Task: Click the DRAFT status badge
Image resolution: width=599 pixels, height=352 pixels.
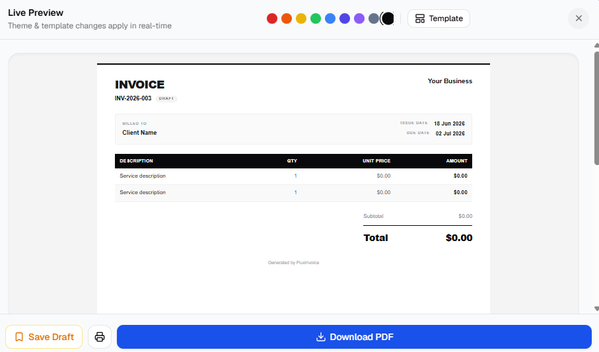Action: [166, 98]
